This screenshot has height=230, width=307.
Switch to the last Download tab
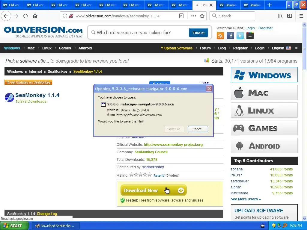coord(252,5)
